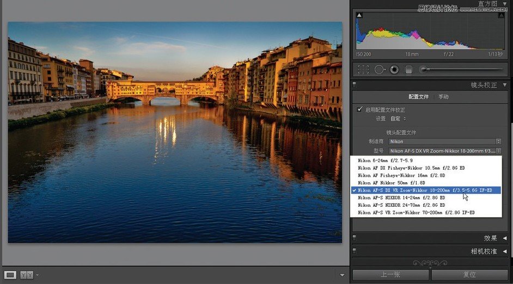Choose Nikon 6-24mm f/2.7-5.9 lens

(426, 160)
